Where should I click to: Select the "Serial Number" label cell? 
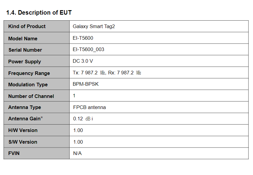click(25, 50)
